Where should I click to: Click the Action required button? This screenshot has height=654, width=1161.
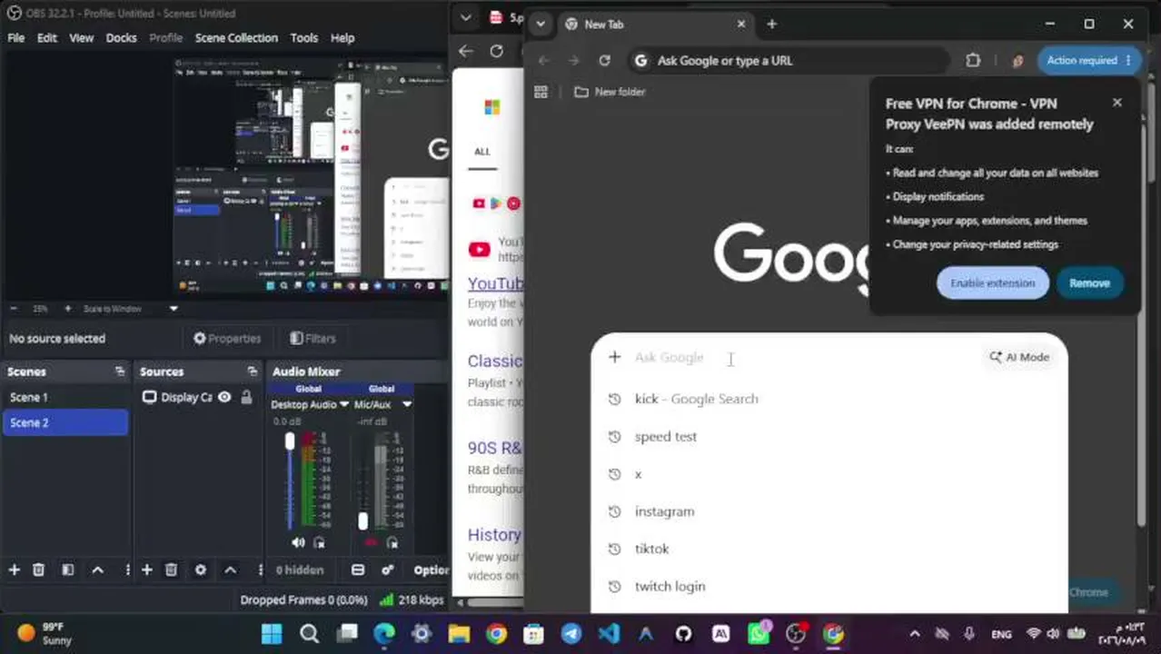tap(1088, 61)
